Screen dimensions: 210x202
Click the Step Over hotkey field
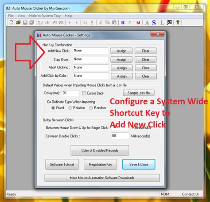tap(91, 59)
